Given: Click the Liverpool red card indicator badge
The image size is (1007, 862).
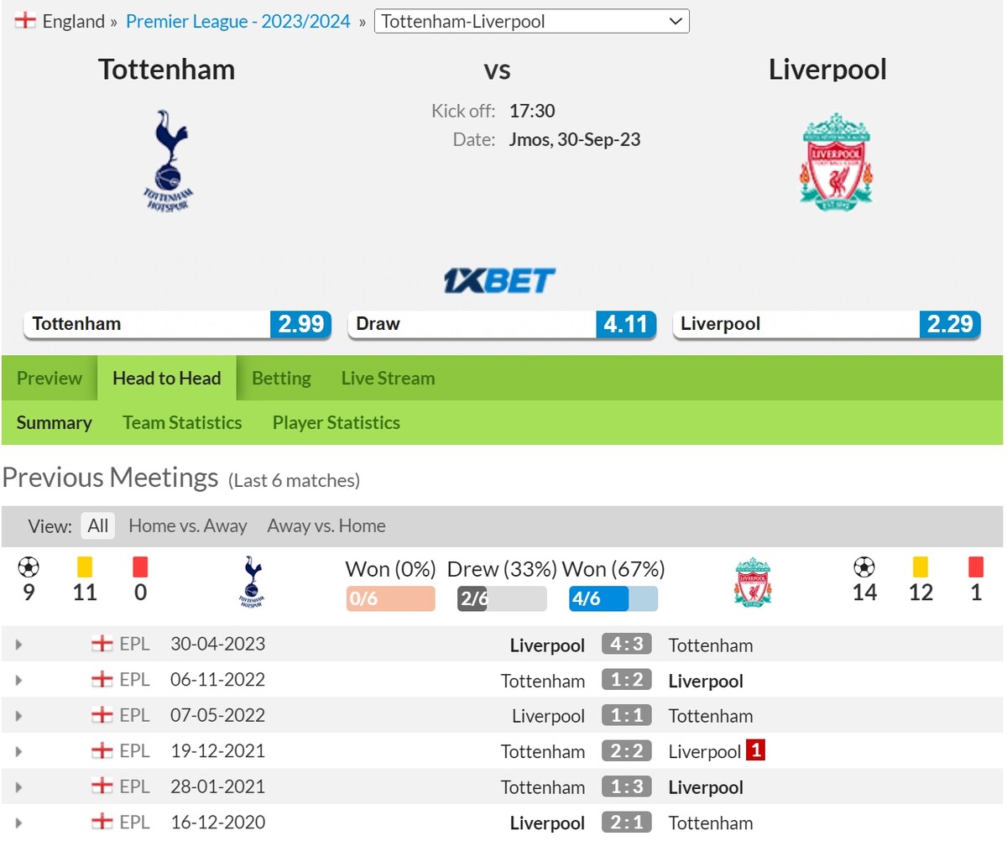Looking at the screenshot, I should [755, 750].
